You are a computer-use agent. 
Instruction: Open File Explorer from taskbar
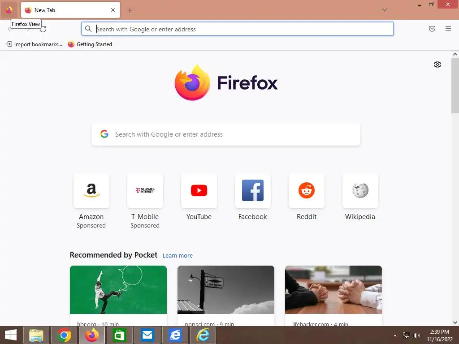[36, 335]
